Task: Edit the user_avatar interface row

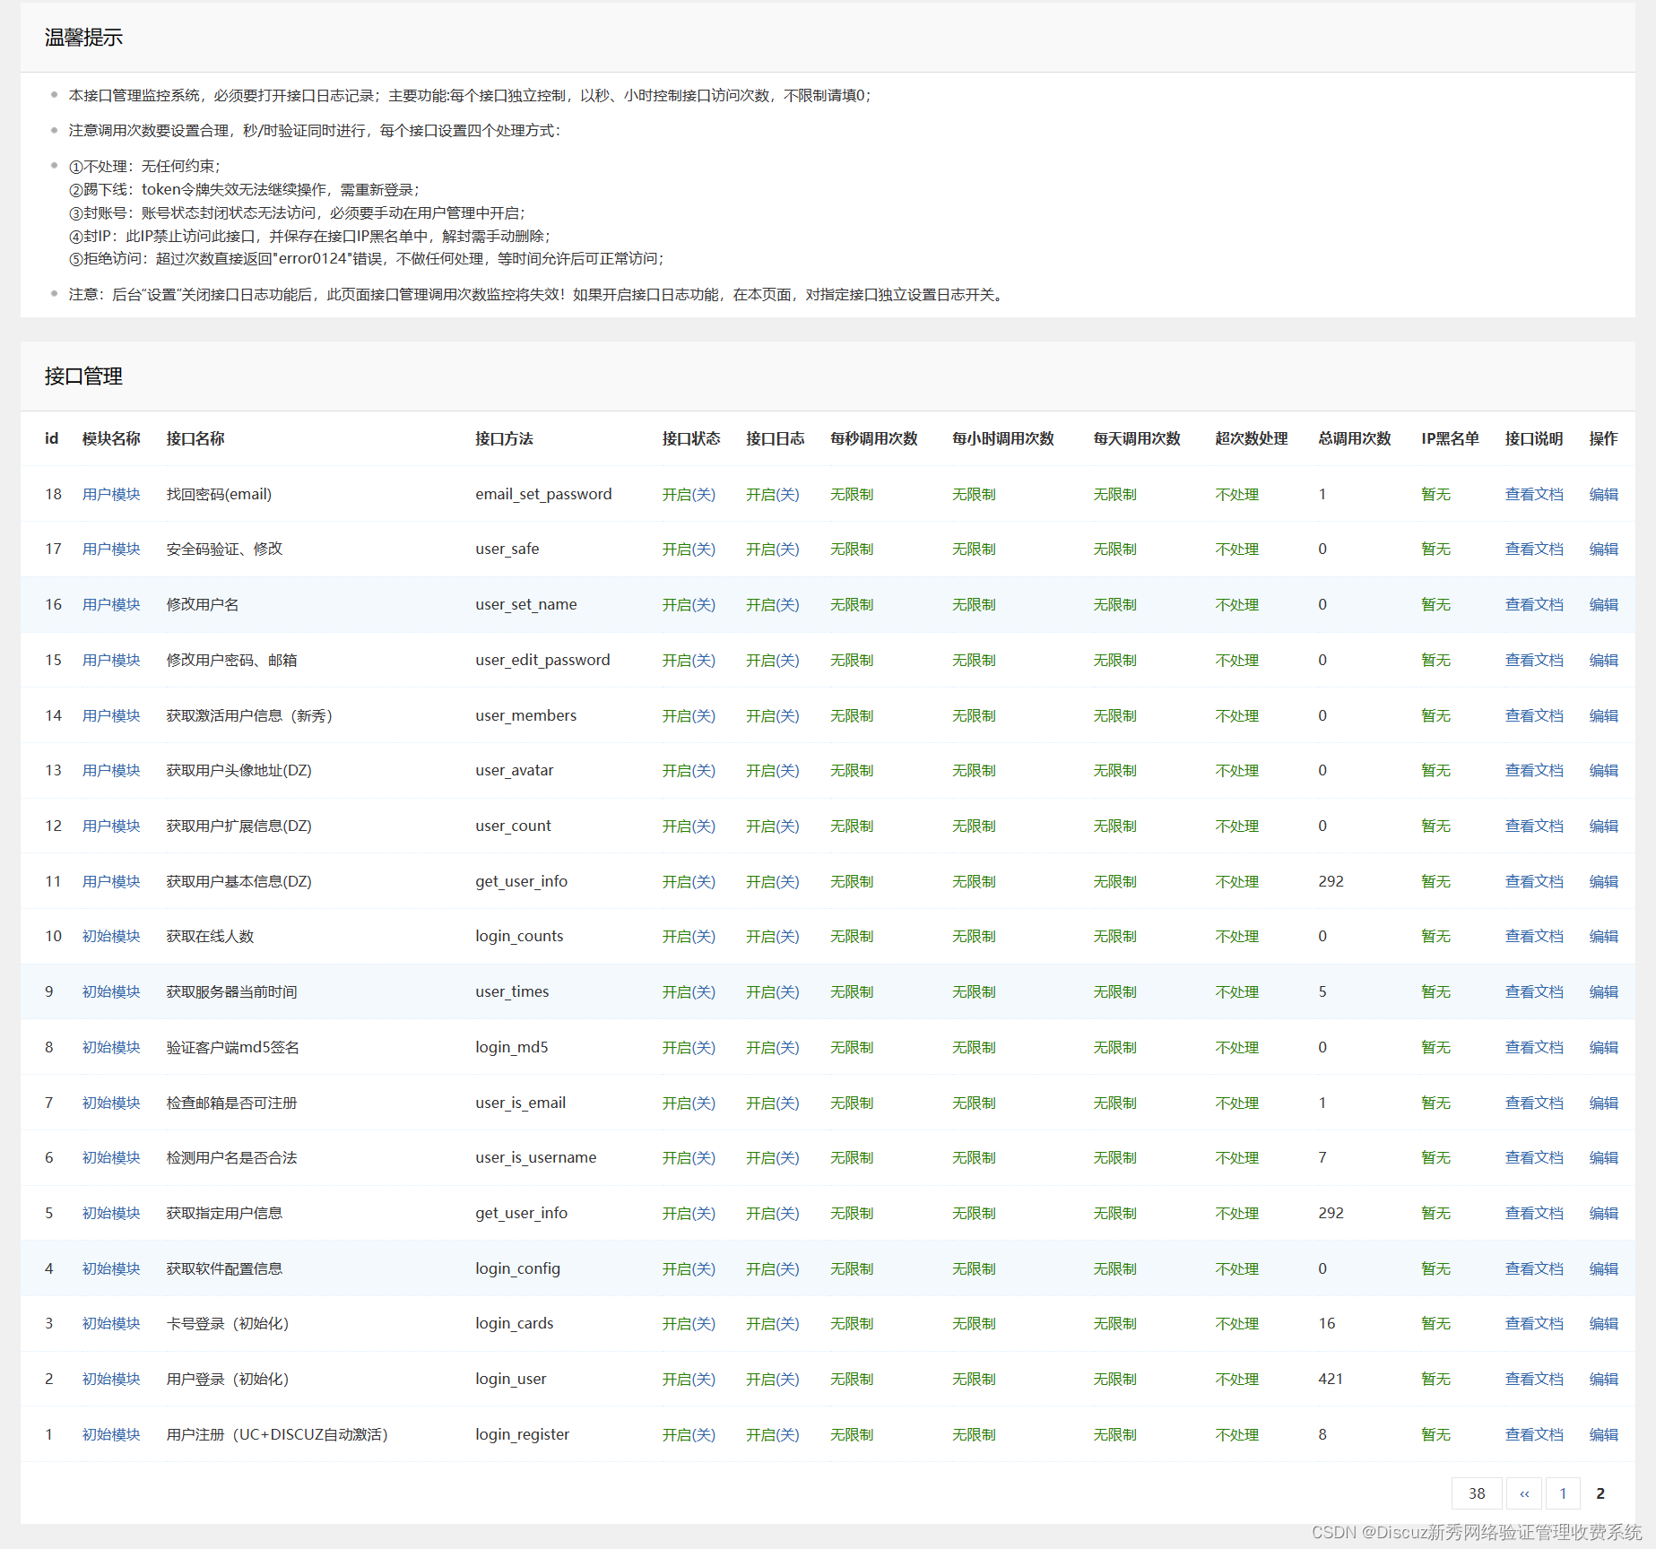Action: pos(1603,770)
